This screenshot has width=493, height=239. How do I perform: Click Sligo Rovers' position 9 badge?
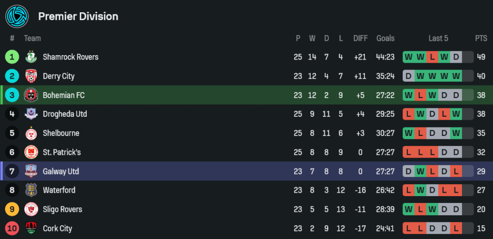click(12, 209)
